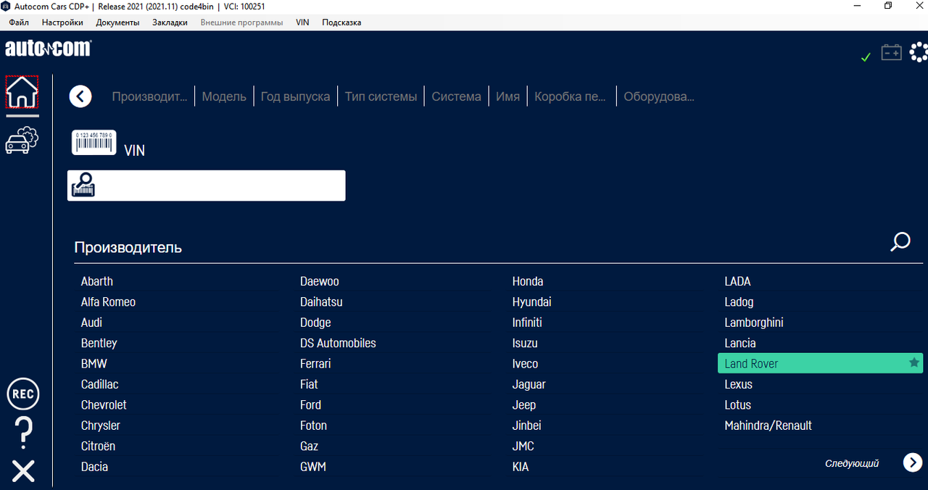
Task: Select manufacturer Cadillac
Action: tap(99, 384)
